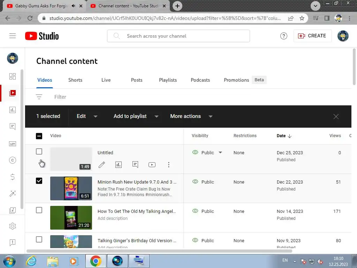Open Chrome tab search chevron
357x268 pixels.
coord(315,6)
